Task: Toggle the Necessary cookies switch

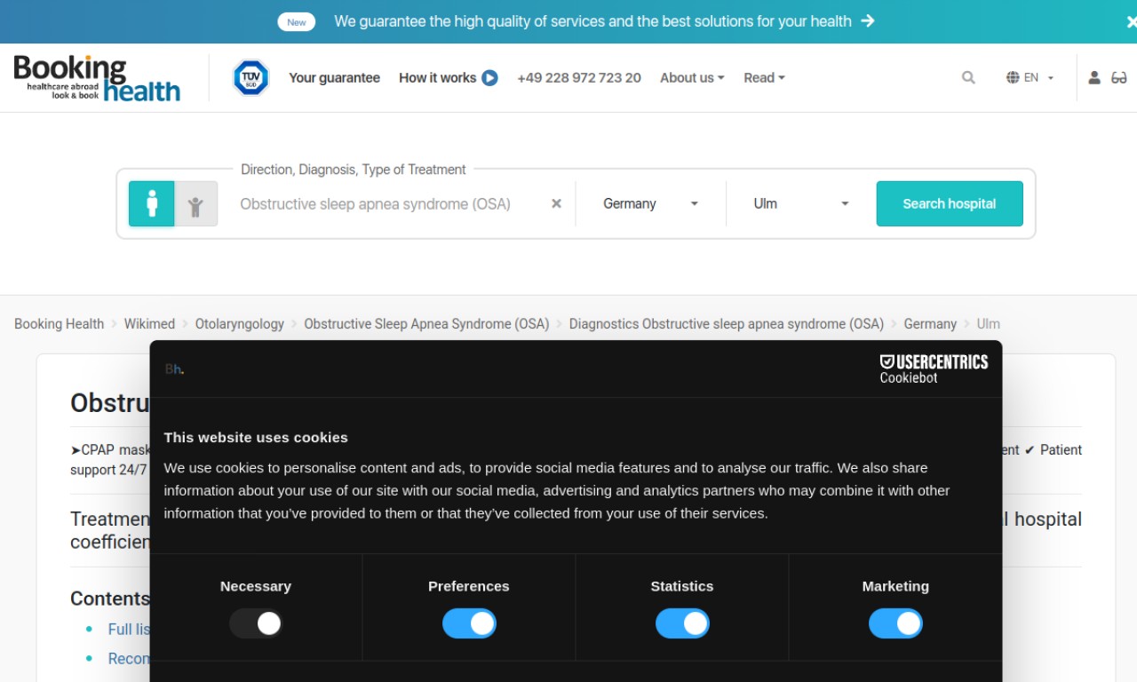Action: 256,623
